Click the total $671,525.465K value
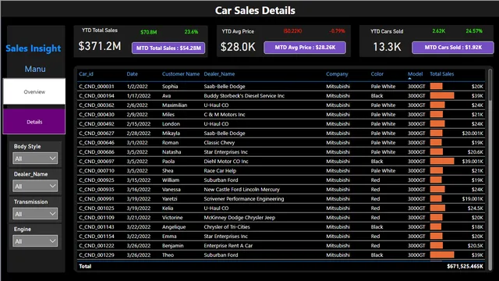This screenshot has width=499, height=281. point(465,266)
